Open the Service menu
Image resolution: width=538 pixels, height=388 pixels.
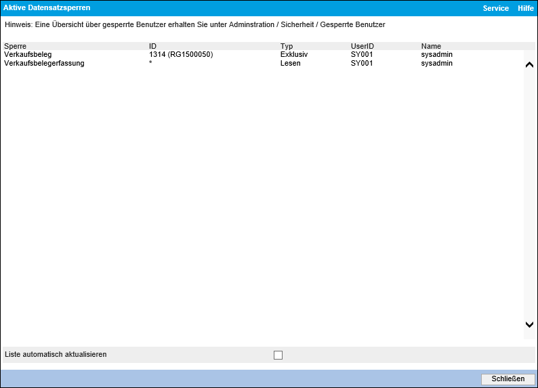point(495,8)
